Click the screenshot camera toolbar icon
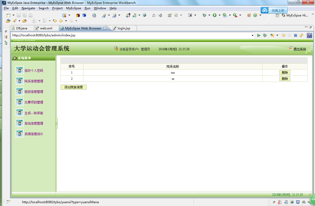This screenshot has width=315, height=206. pyautogui.click(x=190, y=15)
